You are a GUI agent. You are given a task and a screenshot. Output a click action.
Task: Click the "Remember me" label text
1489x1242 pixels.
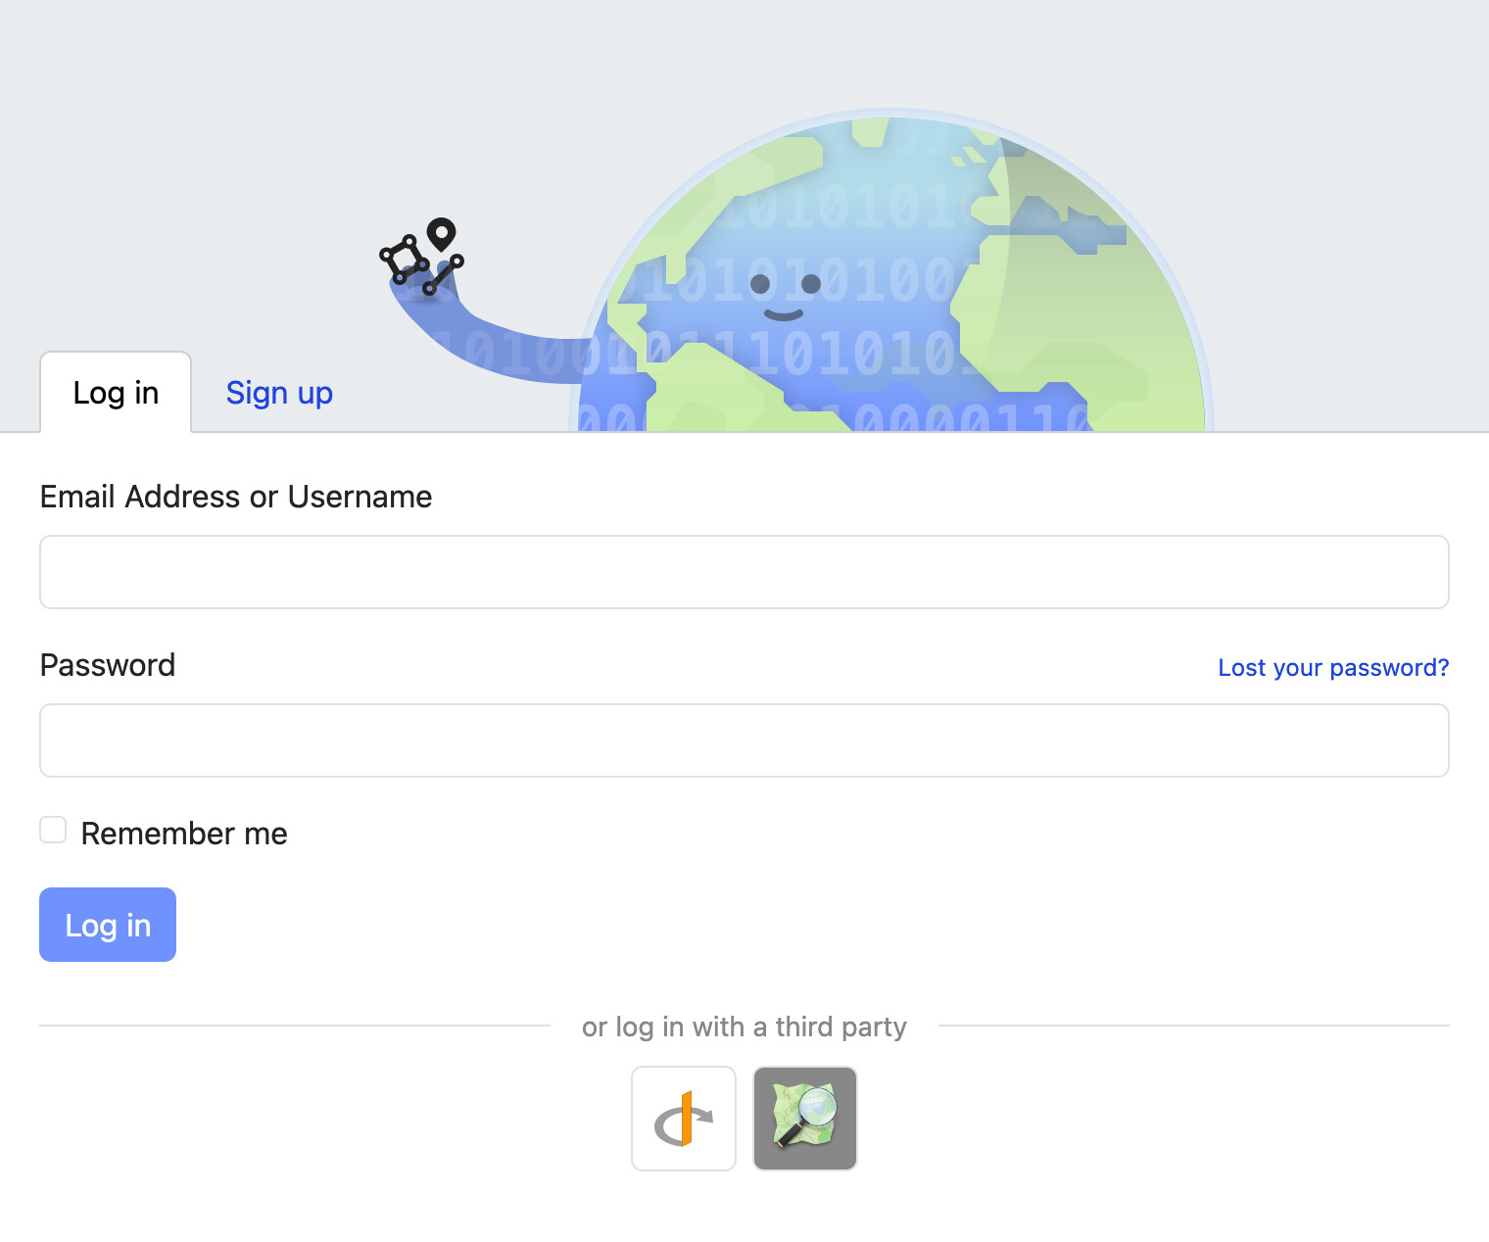(184, 834)
